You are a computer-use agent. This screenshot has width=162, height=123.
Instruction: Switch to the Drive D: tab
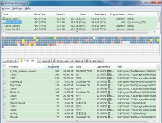click(x=10, y=61)
